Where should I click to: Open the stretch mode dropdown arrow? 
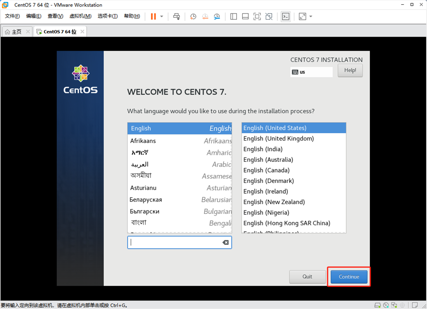pos(311,16)
